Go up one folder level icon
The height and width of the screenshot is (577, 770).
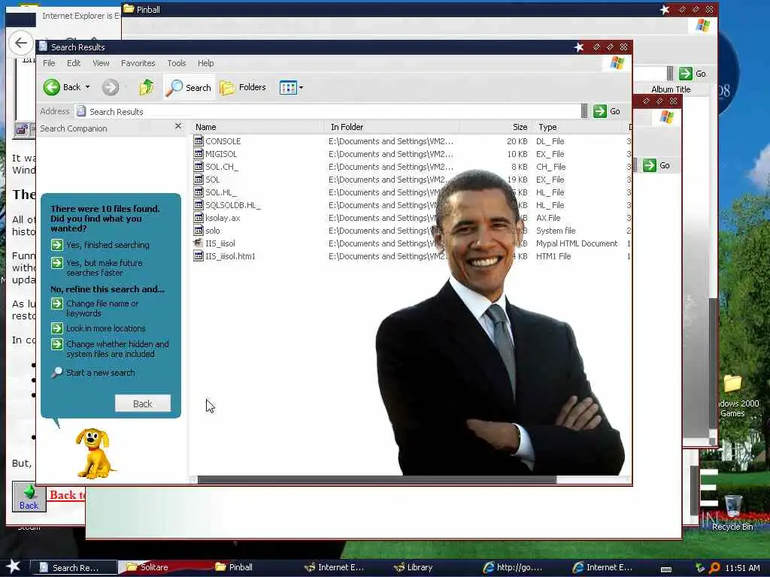coord(147,87)
